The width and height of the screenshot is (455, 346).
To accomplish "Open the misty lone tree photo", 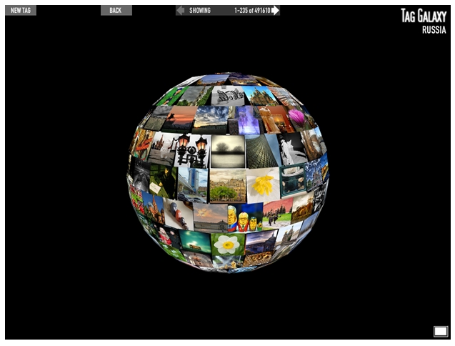I will click(228, 150).
